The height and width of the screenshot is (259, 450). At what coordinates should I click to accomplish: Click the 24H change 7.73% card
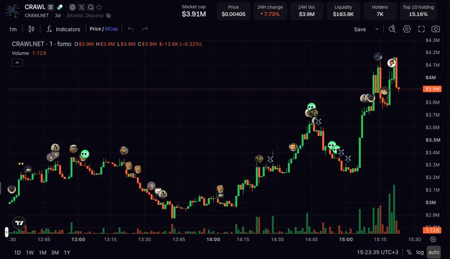(x=270, y=11)
